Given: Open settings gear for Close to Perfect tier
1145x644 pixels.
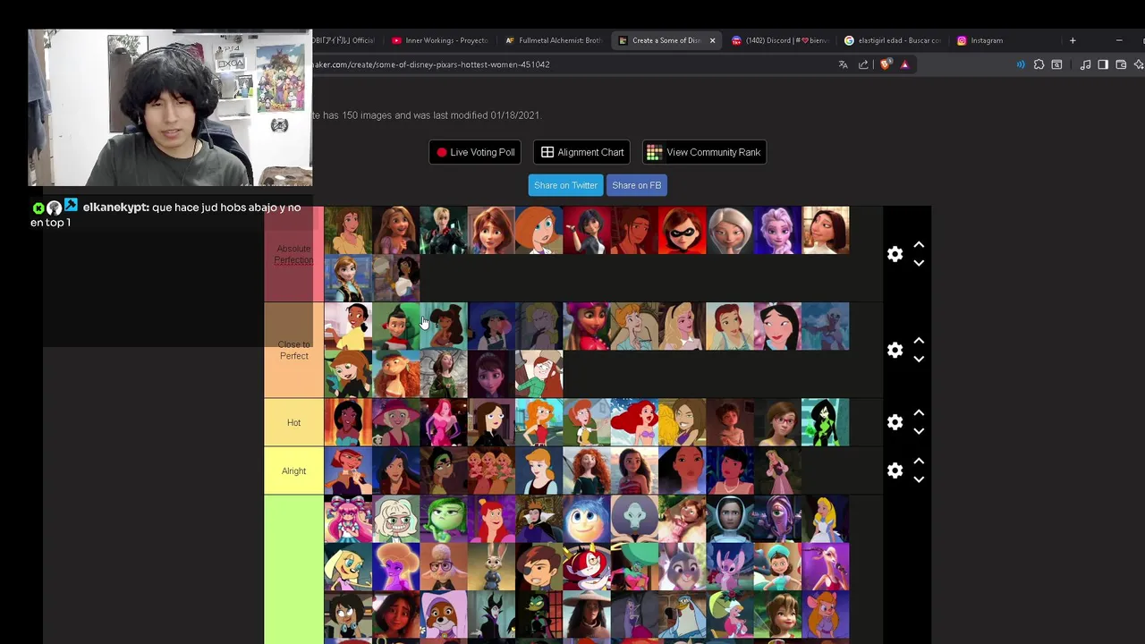Looking at the screenshot, I should 895,350.
